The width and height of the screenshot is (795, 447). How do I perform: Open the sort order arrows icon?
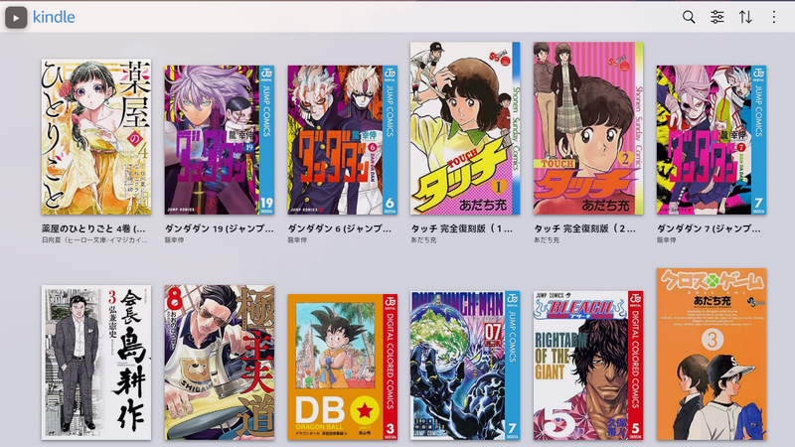745,17
